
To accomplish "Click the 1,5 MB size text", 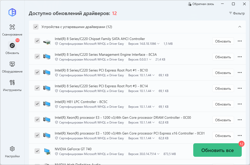I will point(168,44).
